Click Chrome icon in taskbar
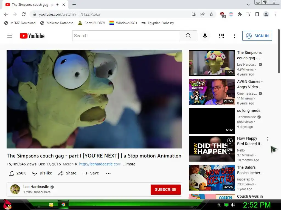281x210 pixels. [x=63, y=205]
